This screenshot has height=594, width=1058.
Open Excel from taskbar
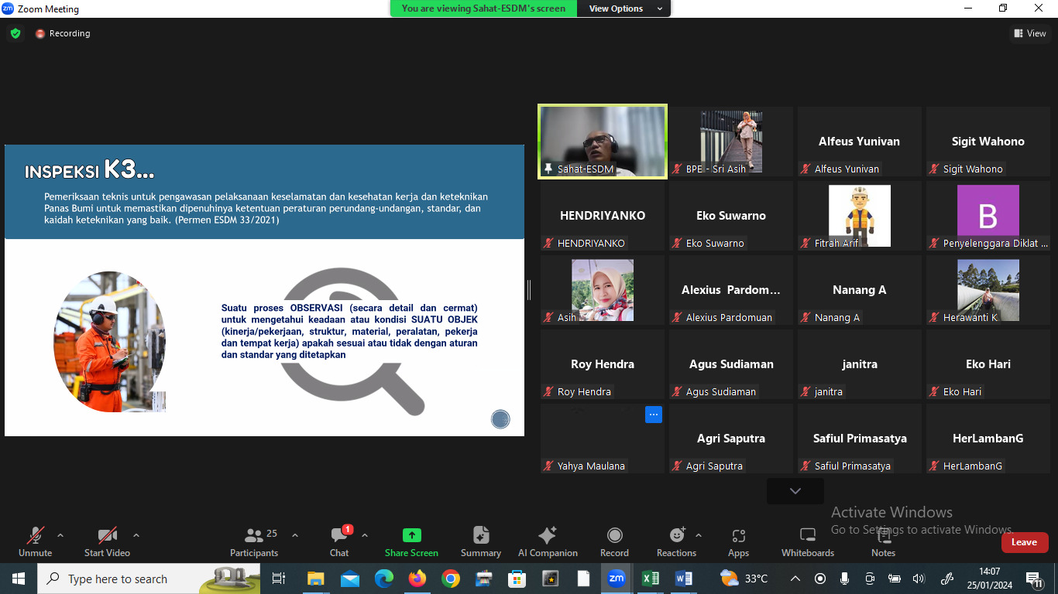coord(651,579)
